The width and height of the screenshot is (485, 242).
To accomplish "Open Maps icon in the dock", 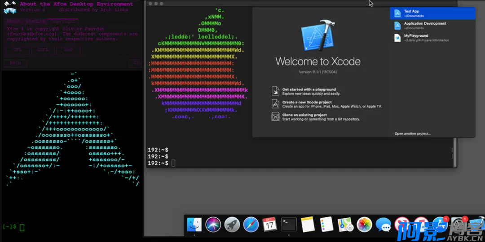I will pyautogui.click(x=345, y=225).
